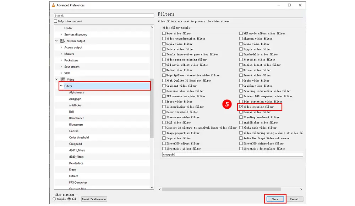The height and width of the screenshot is (206, 355).
Task: Cancel the preferences dialog
Action: click(294, 199)
